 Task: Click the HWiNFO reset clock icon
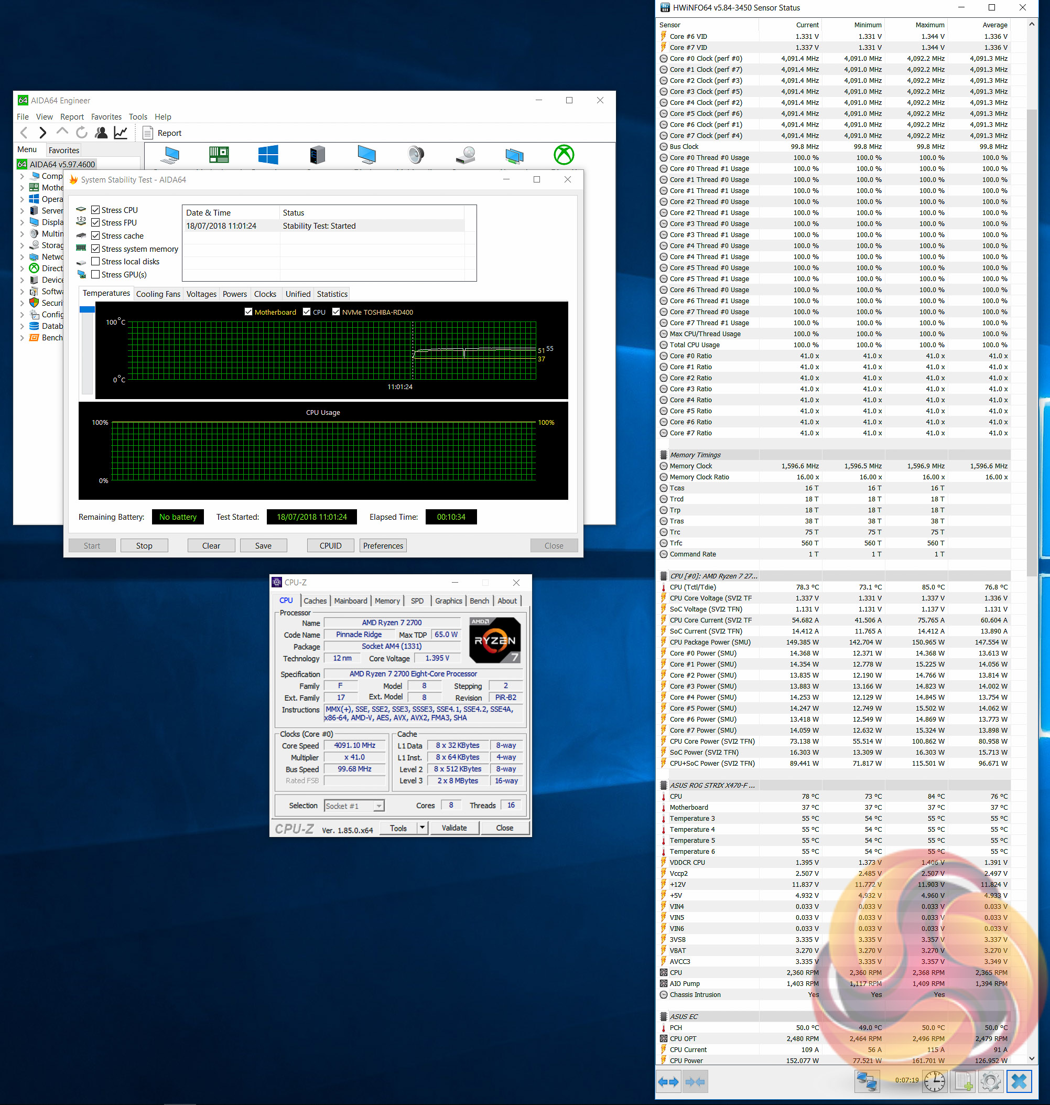click(x=934, y=1081)
